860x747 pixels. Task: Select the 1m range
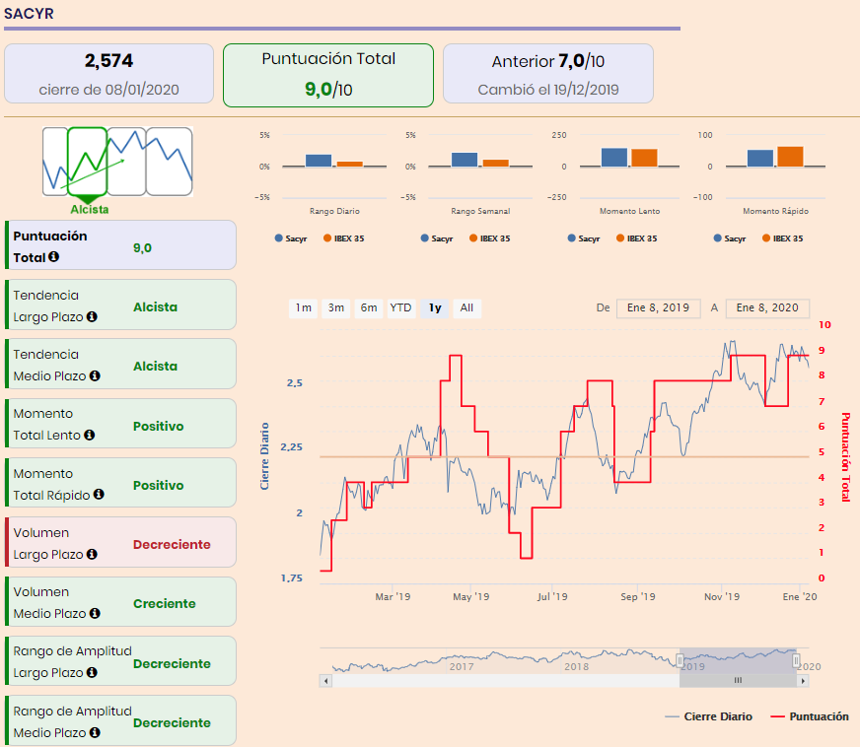[304, 308]
